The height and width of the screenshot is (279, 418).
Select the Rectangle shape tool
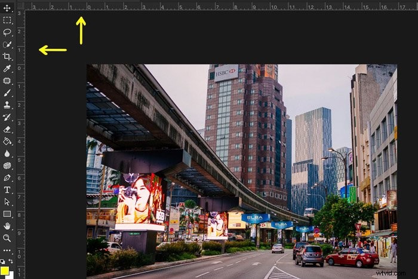7,214
